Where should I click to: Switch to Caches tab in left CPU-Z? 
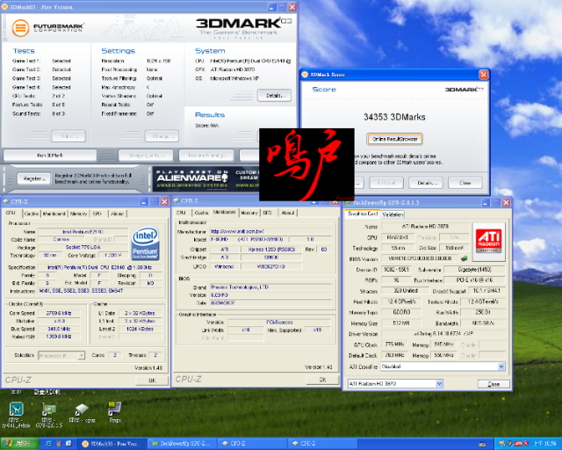pyautogui.click(x=32, y=214)
